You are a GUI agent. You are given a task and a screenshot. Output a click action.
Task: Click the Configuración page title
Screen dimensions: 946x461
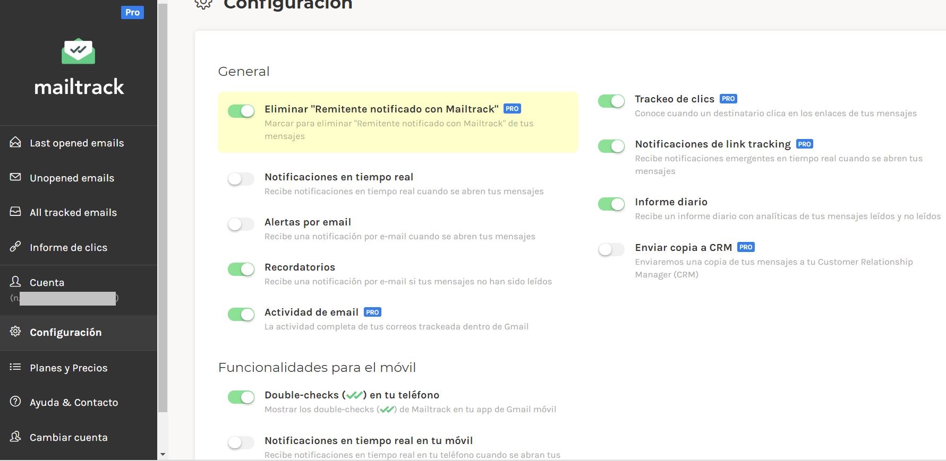(288, 4)
